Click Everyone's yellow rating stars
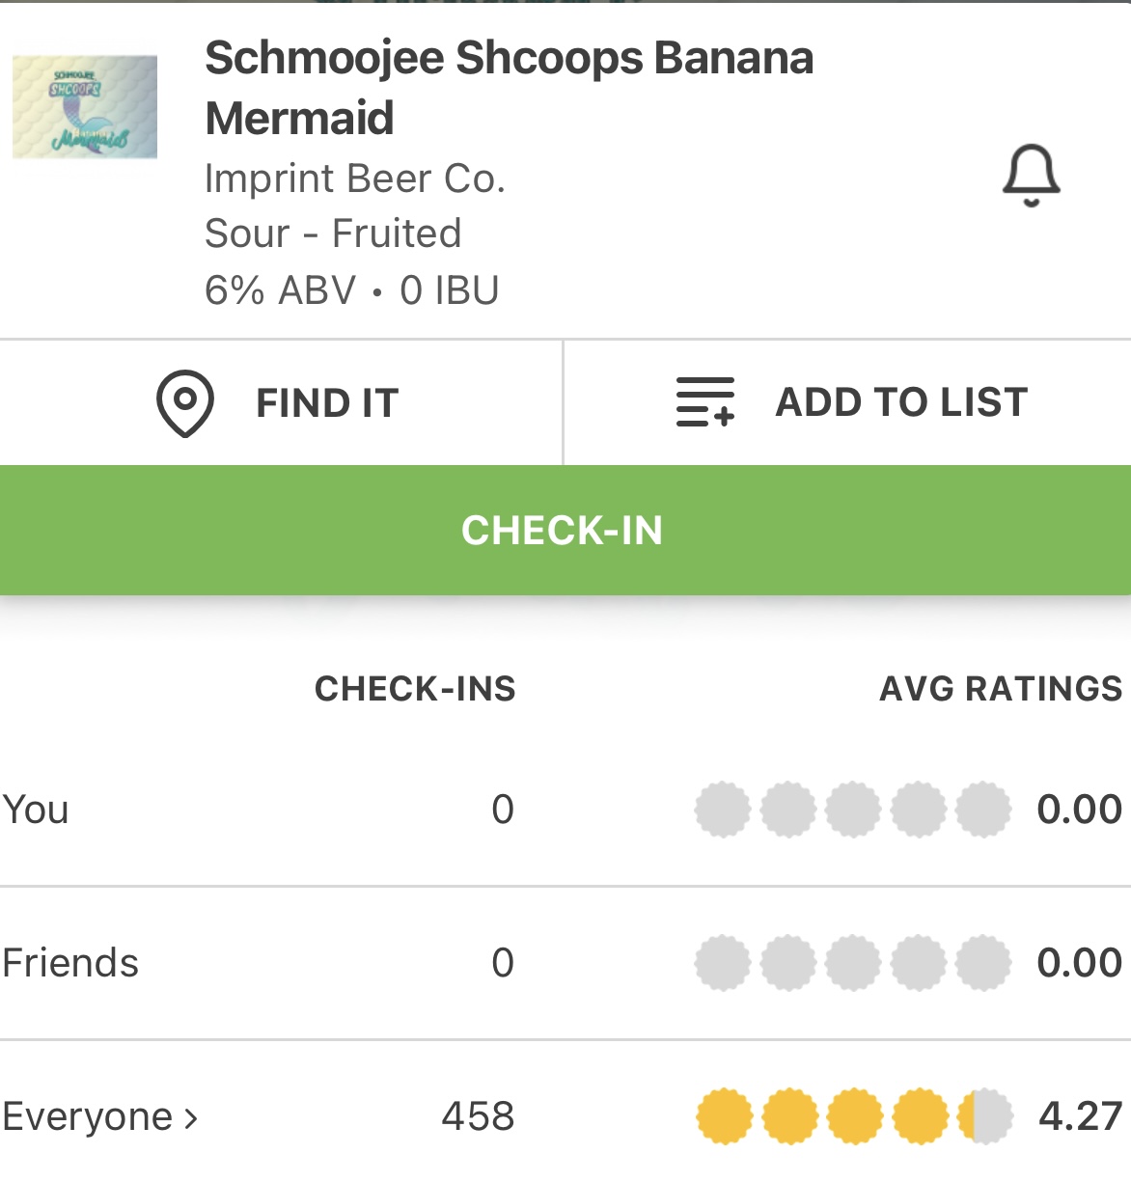 tap(853, 1116)
